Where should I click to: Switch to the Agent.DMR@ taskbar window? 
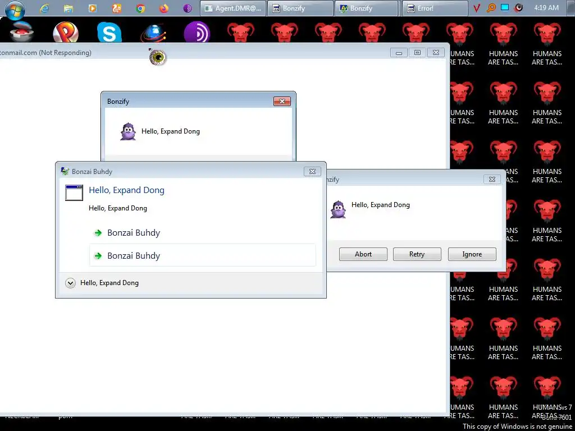coord(233,8)
